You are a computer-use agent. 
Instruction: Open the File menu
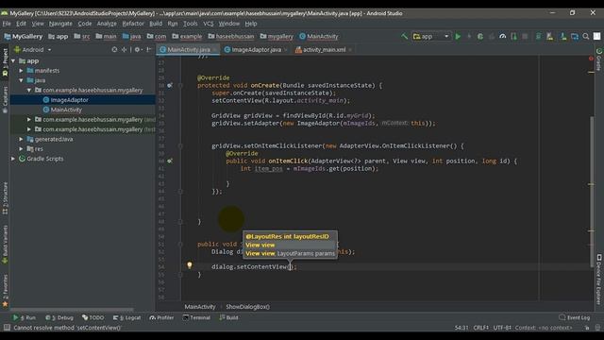pos(7,24)
